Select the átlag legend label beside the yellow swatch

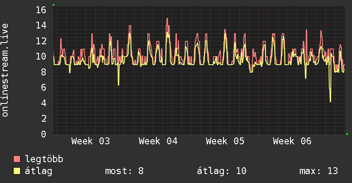click(38, 172)
